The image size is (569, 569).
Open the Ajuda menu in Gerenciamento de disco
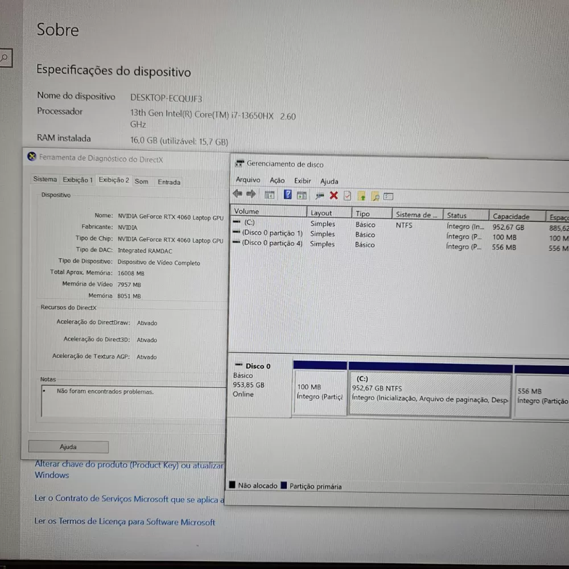click(x=329, y=181)
